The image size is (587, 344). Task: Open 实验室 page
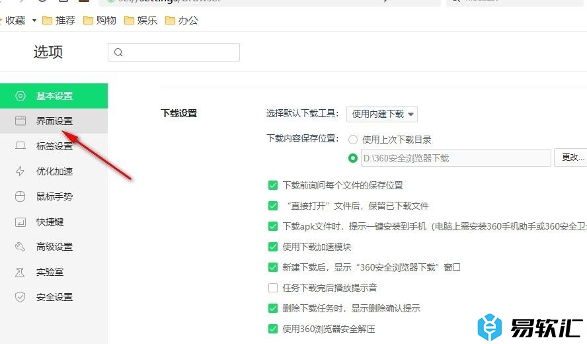tap(54, 272)
